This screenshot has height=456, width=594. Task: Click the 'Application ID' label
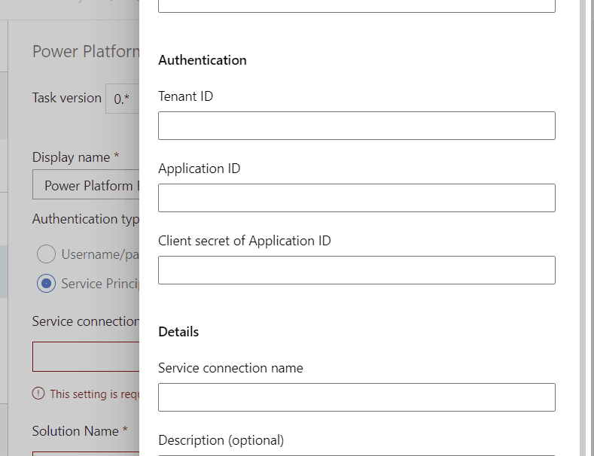click(200, 169)
